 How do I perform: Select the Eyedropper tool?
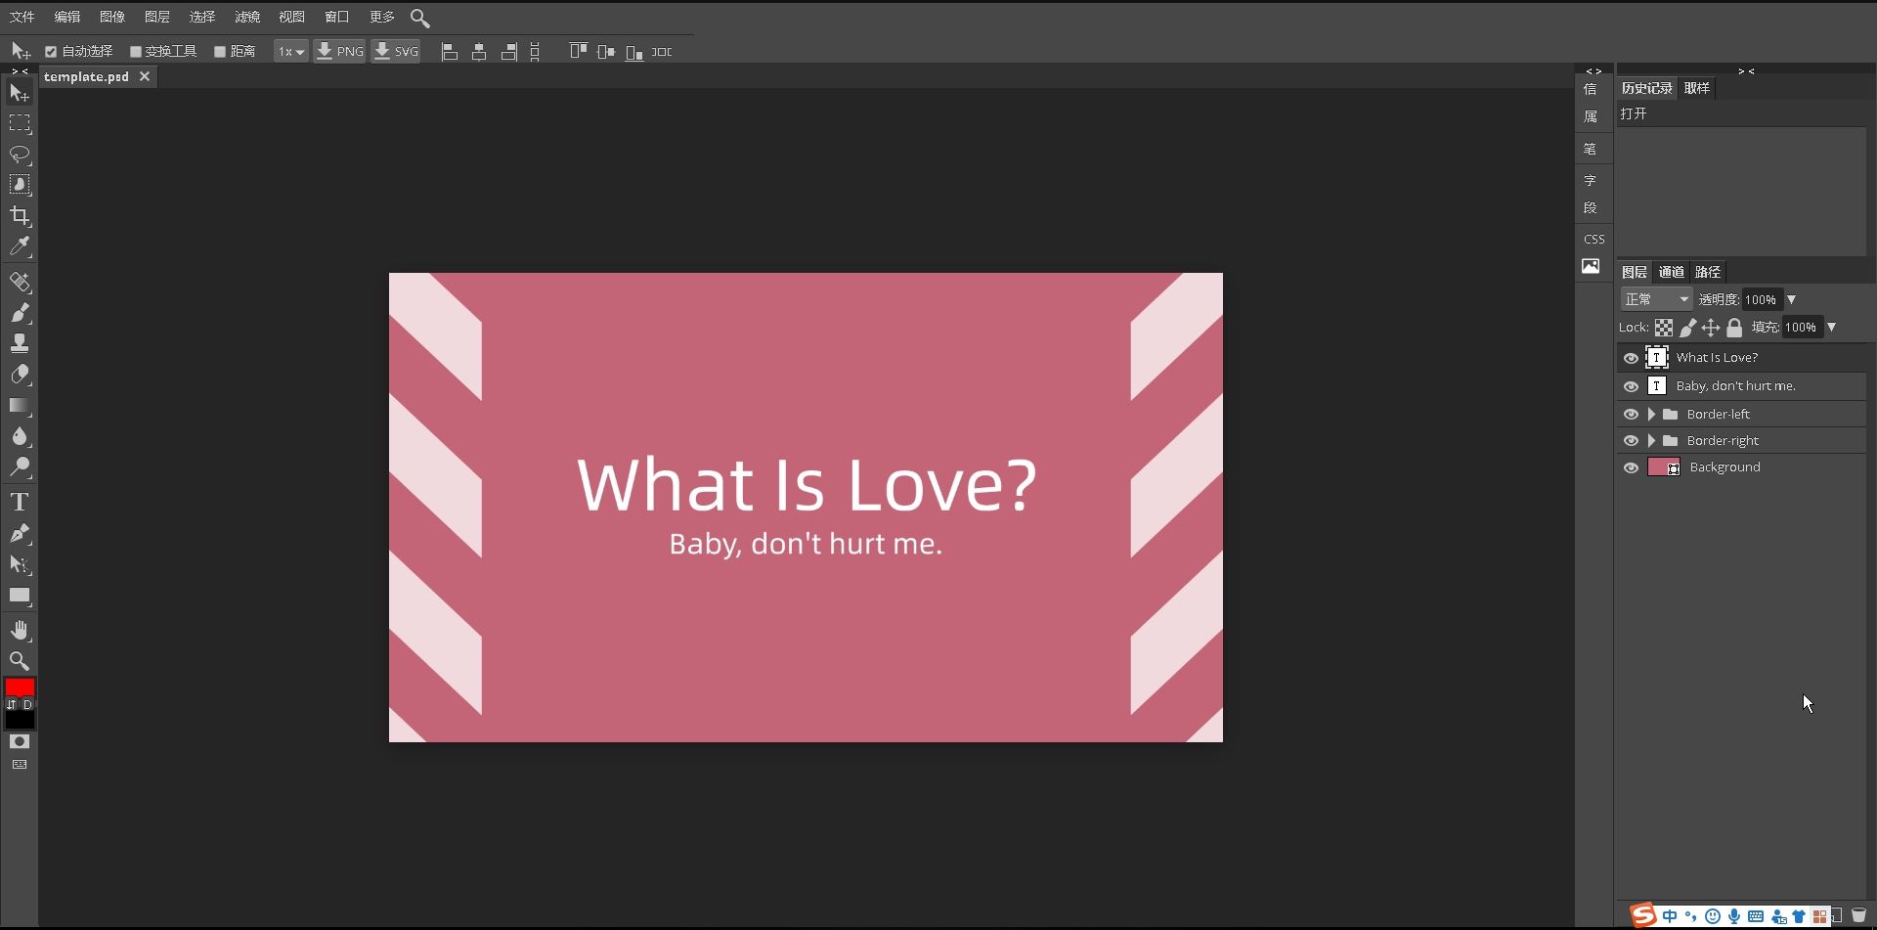[20, 246]
